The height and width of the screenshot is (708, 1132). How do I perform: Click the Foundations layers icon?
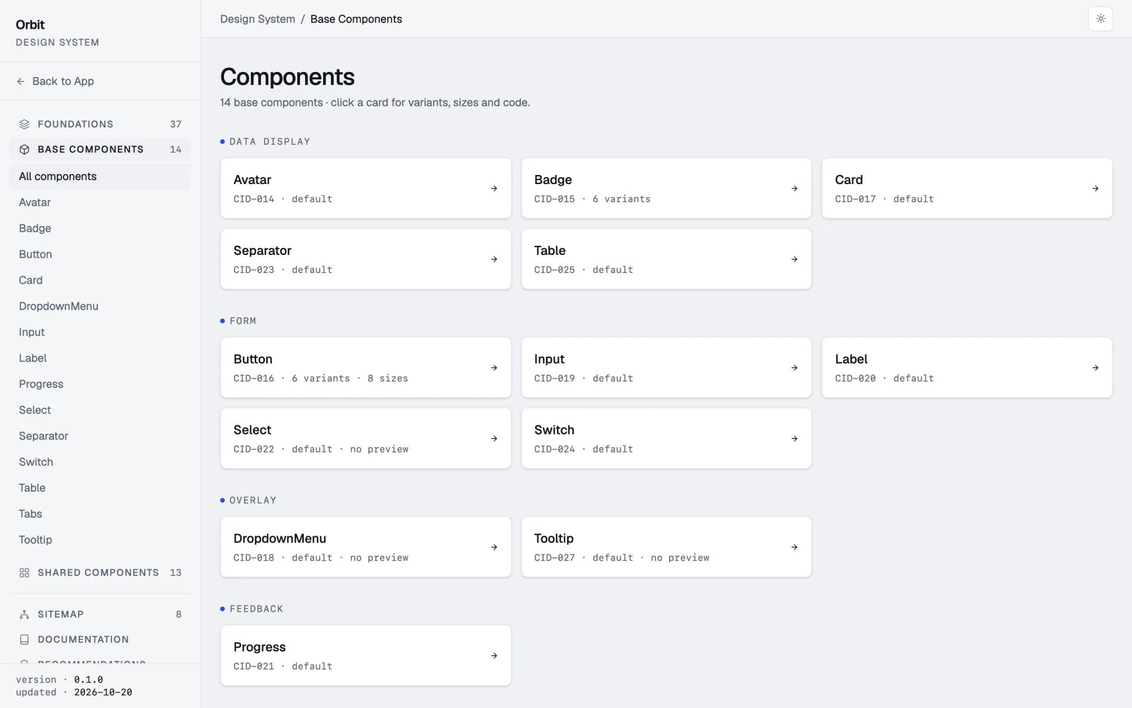click(x=24, y=124)
